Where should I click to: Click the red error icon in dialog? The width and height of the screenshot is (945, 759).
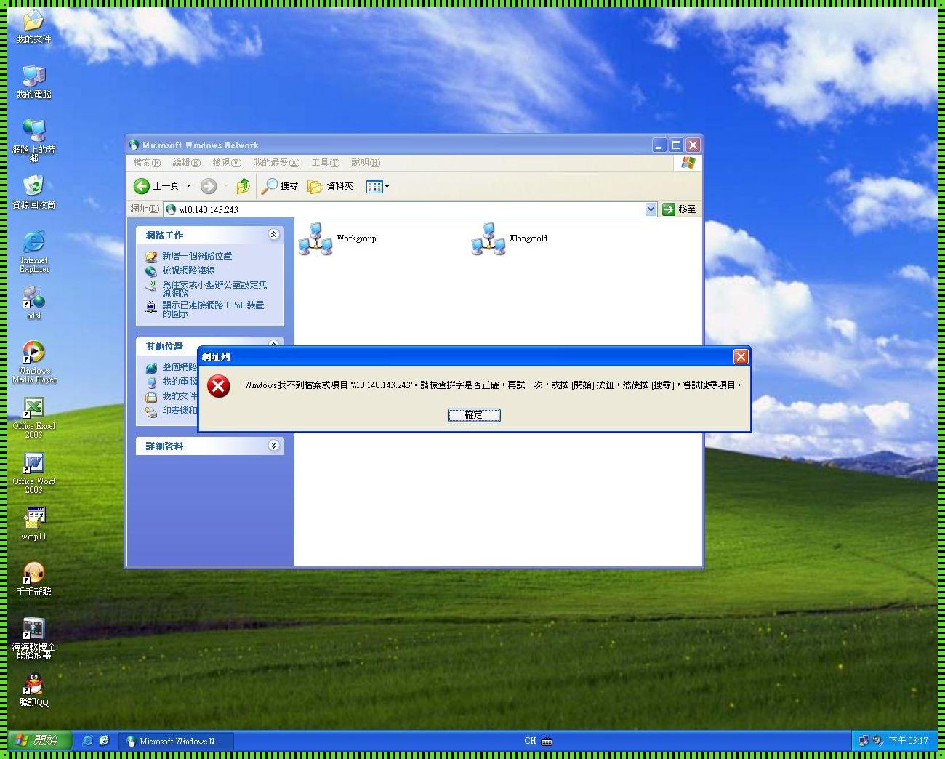tap(218, 386)
